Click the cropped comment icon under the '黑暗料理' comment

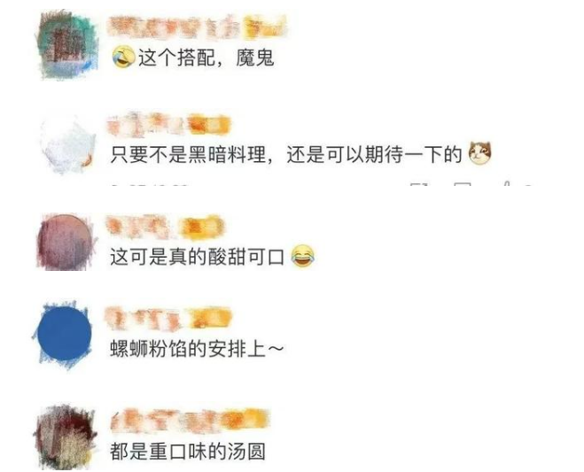[x=463, y=184]
